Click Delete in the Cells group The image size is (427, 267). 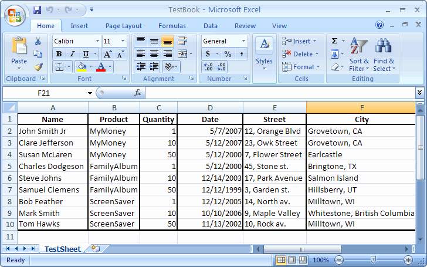click(x=300, y=54)
